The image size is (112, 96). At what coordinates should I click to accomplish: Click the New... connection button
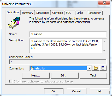pos(36,75)
